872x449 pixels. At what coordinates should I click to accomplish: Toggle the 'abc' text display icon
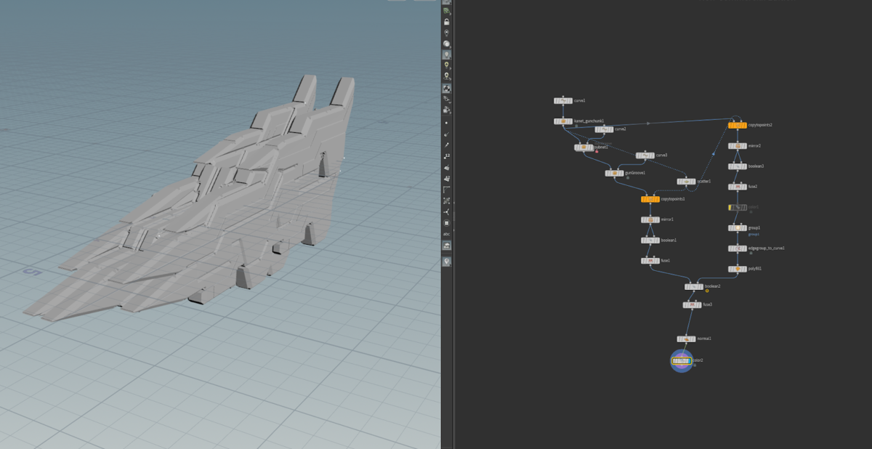coord(446,235)
